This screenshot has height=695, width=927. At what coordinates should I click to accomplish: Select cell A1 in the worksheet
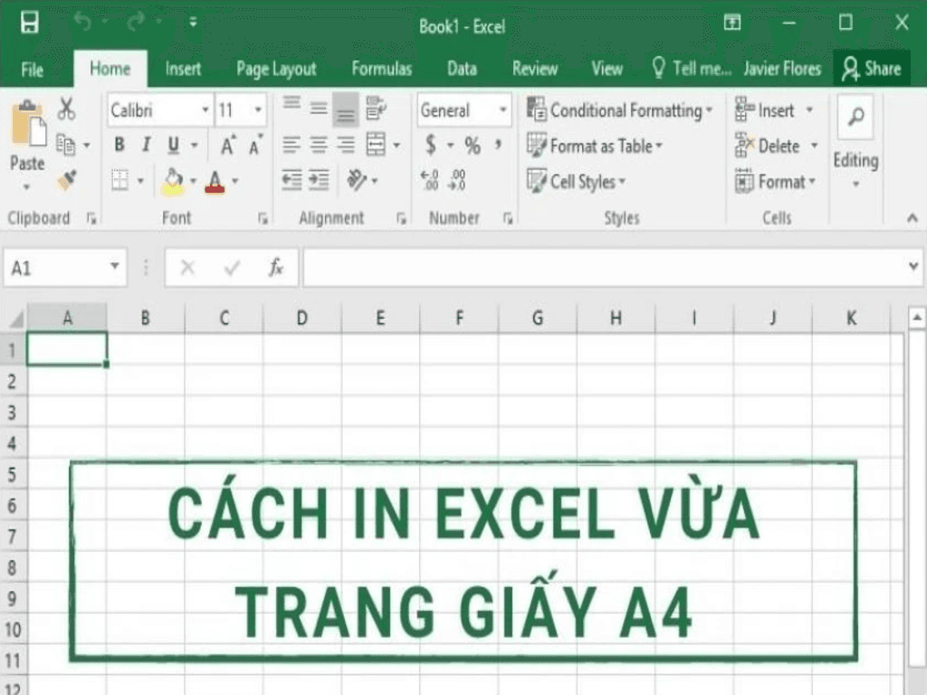[67, 348]
